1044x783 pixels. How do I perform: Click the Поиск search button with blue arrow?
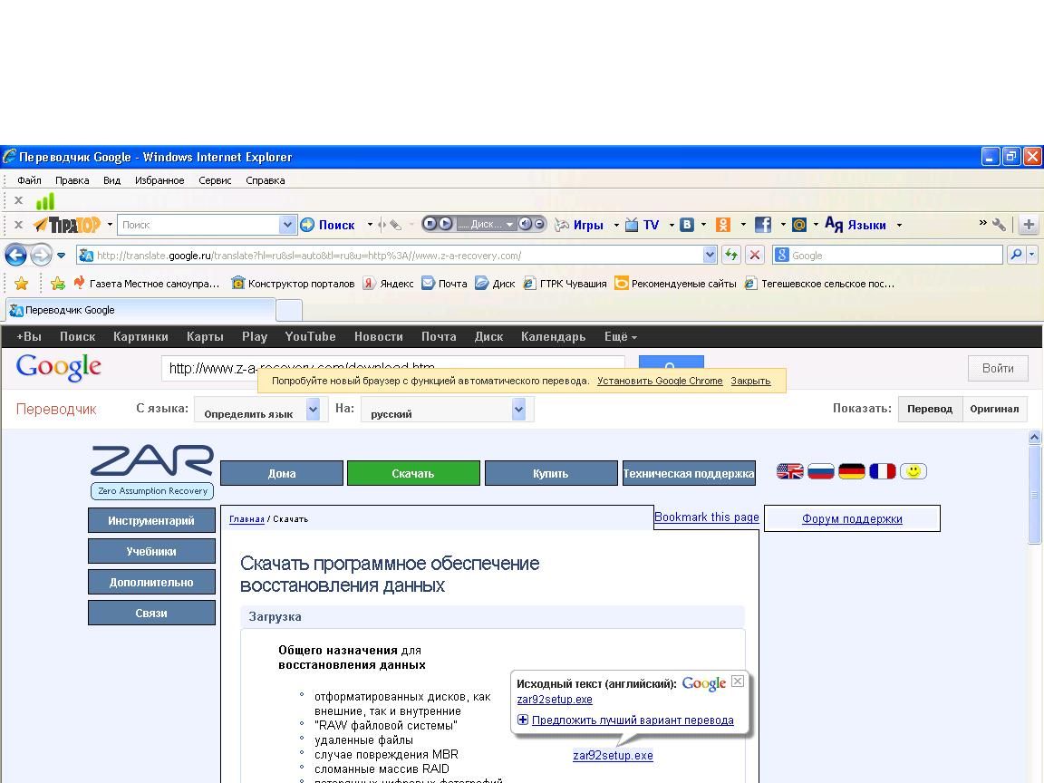tap(327, 225)
